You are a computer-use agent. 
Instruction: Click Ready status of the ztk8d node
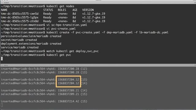point(47,21)
